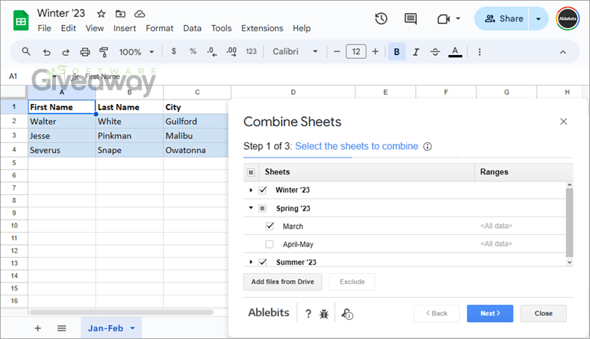Click the Next button

pos(490,313)
